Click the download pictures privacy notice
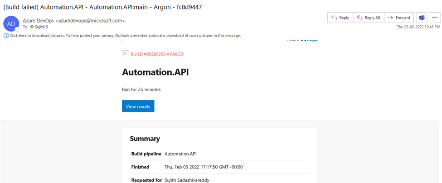The height and width of the screenshot is (183, 442). 126,36
